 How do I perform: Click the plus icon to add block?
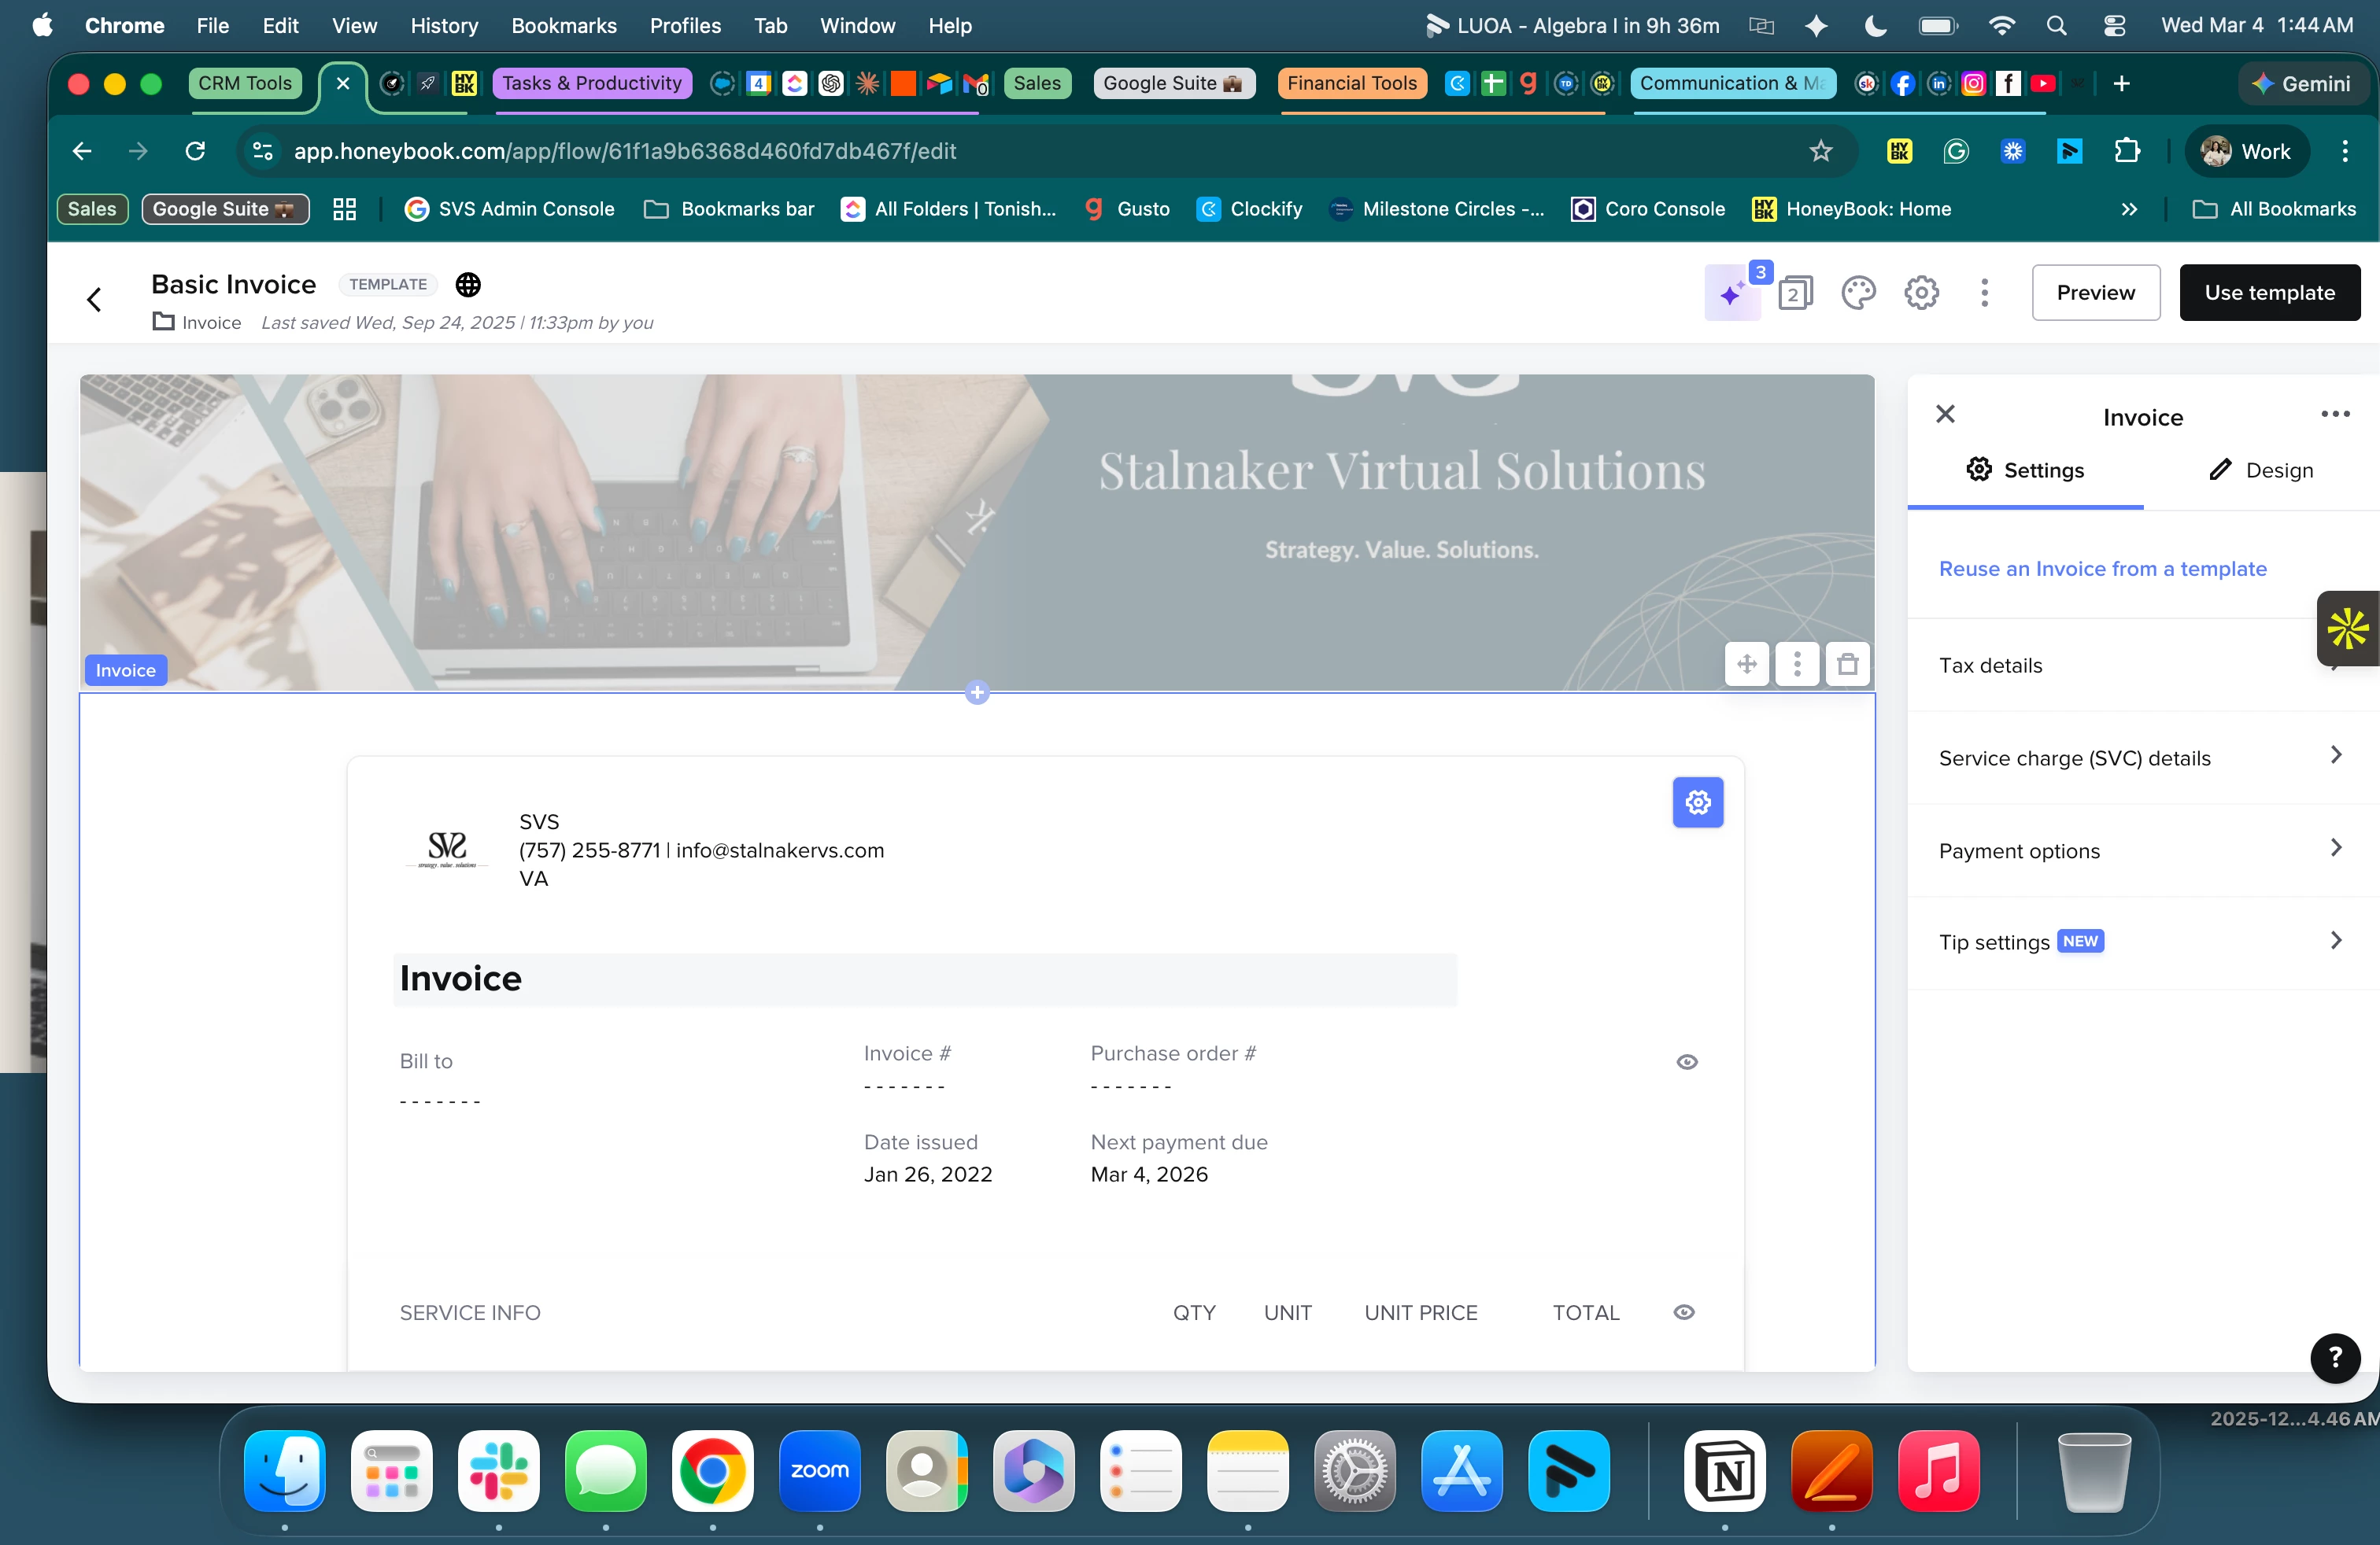pos(977,692)
